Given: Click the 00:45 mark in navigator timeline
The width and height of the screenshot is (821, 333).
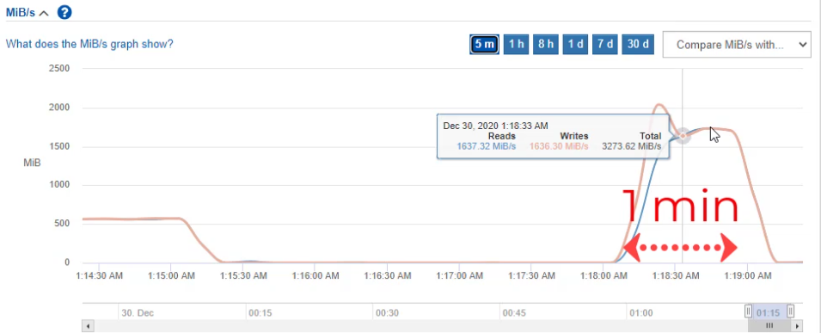Looking at the screenshot, I should click(x=513, y=313).
